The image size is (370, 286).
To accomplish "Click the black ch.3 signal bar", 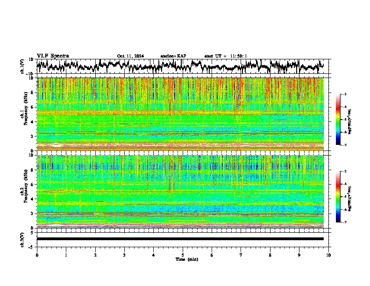I will (180, 239).
